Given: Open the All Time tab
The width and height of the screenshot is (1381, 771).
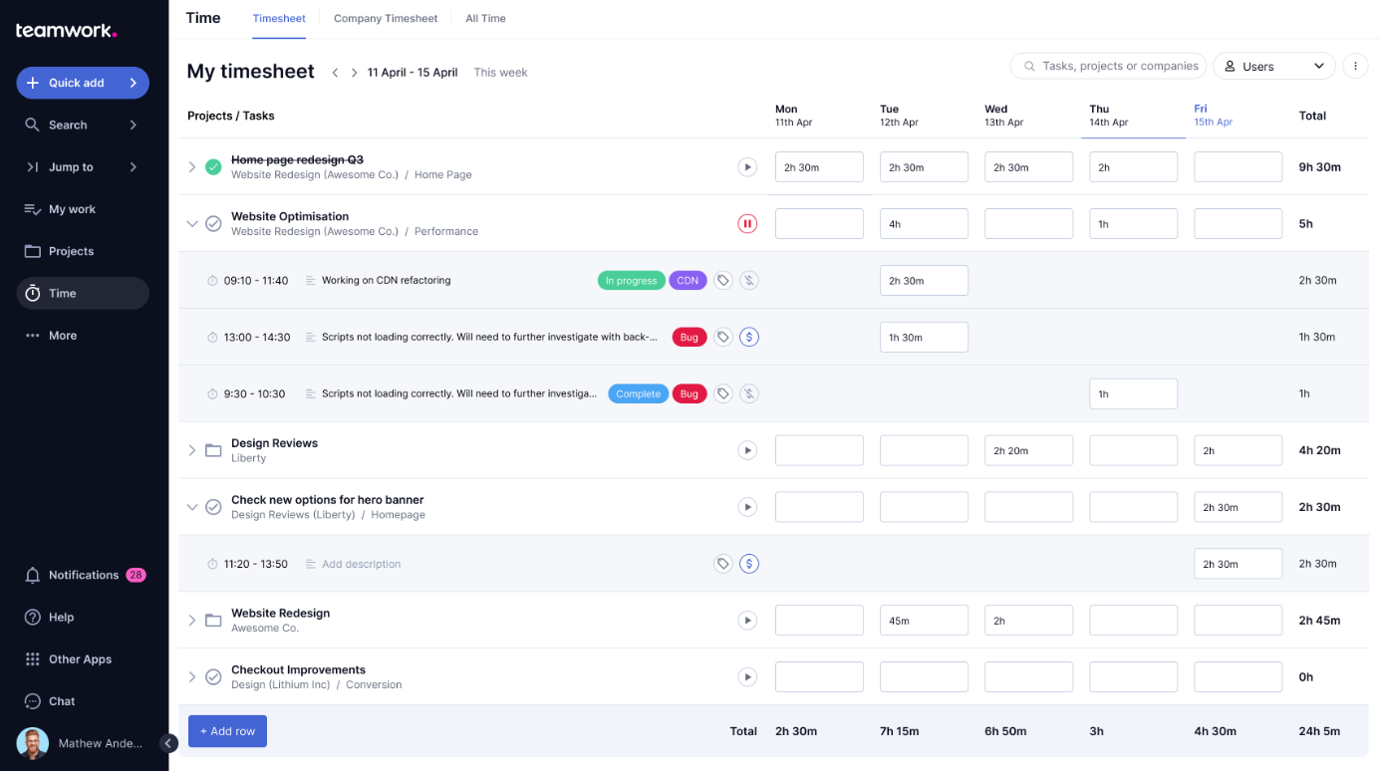Looking at the screenshot, I should (x=485, y=19).
